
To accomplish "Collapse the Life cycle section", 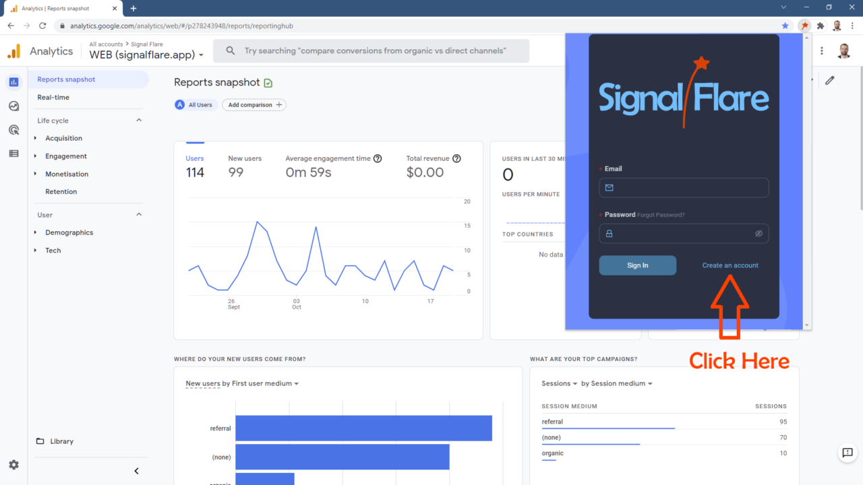I will [x=138, y=120].
